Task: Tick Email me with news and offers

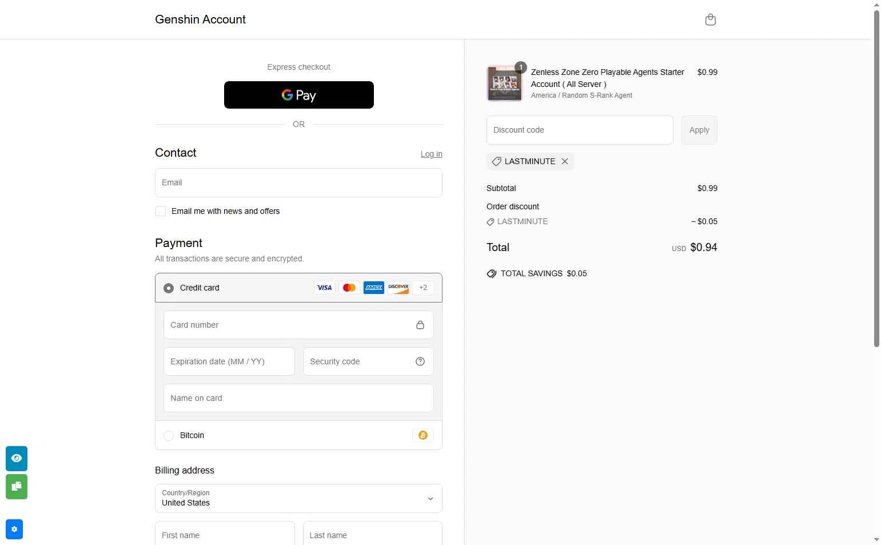Action: [x=161, y=211]
